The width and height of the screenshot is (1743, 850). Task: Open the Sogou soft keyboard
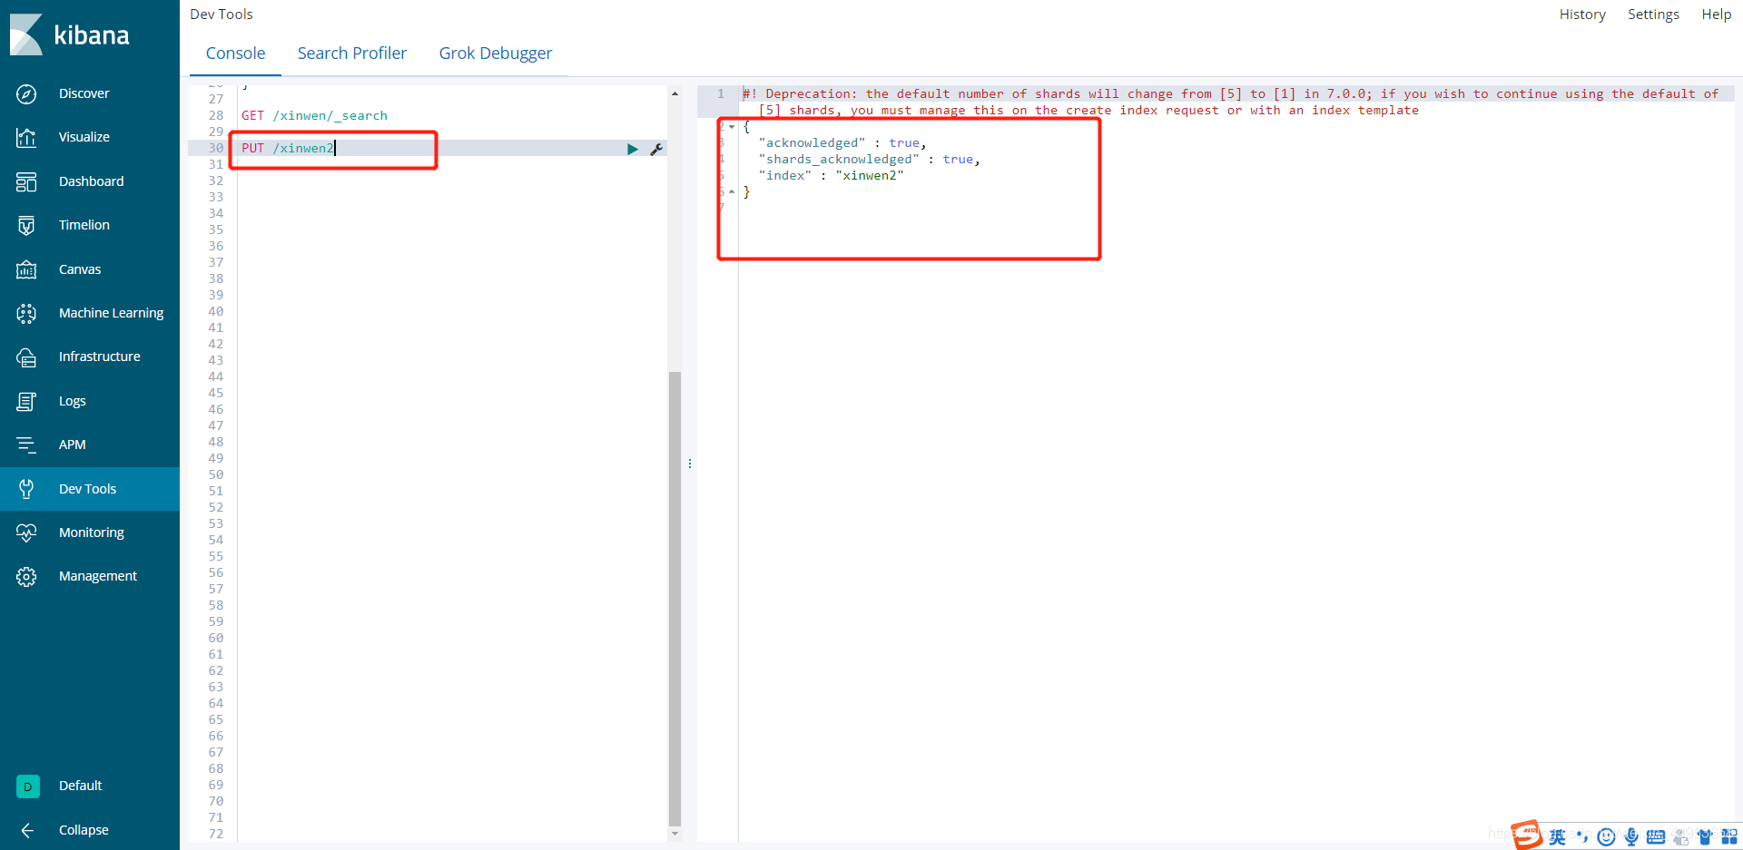[x=1656, y=836]
